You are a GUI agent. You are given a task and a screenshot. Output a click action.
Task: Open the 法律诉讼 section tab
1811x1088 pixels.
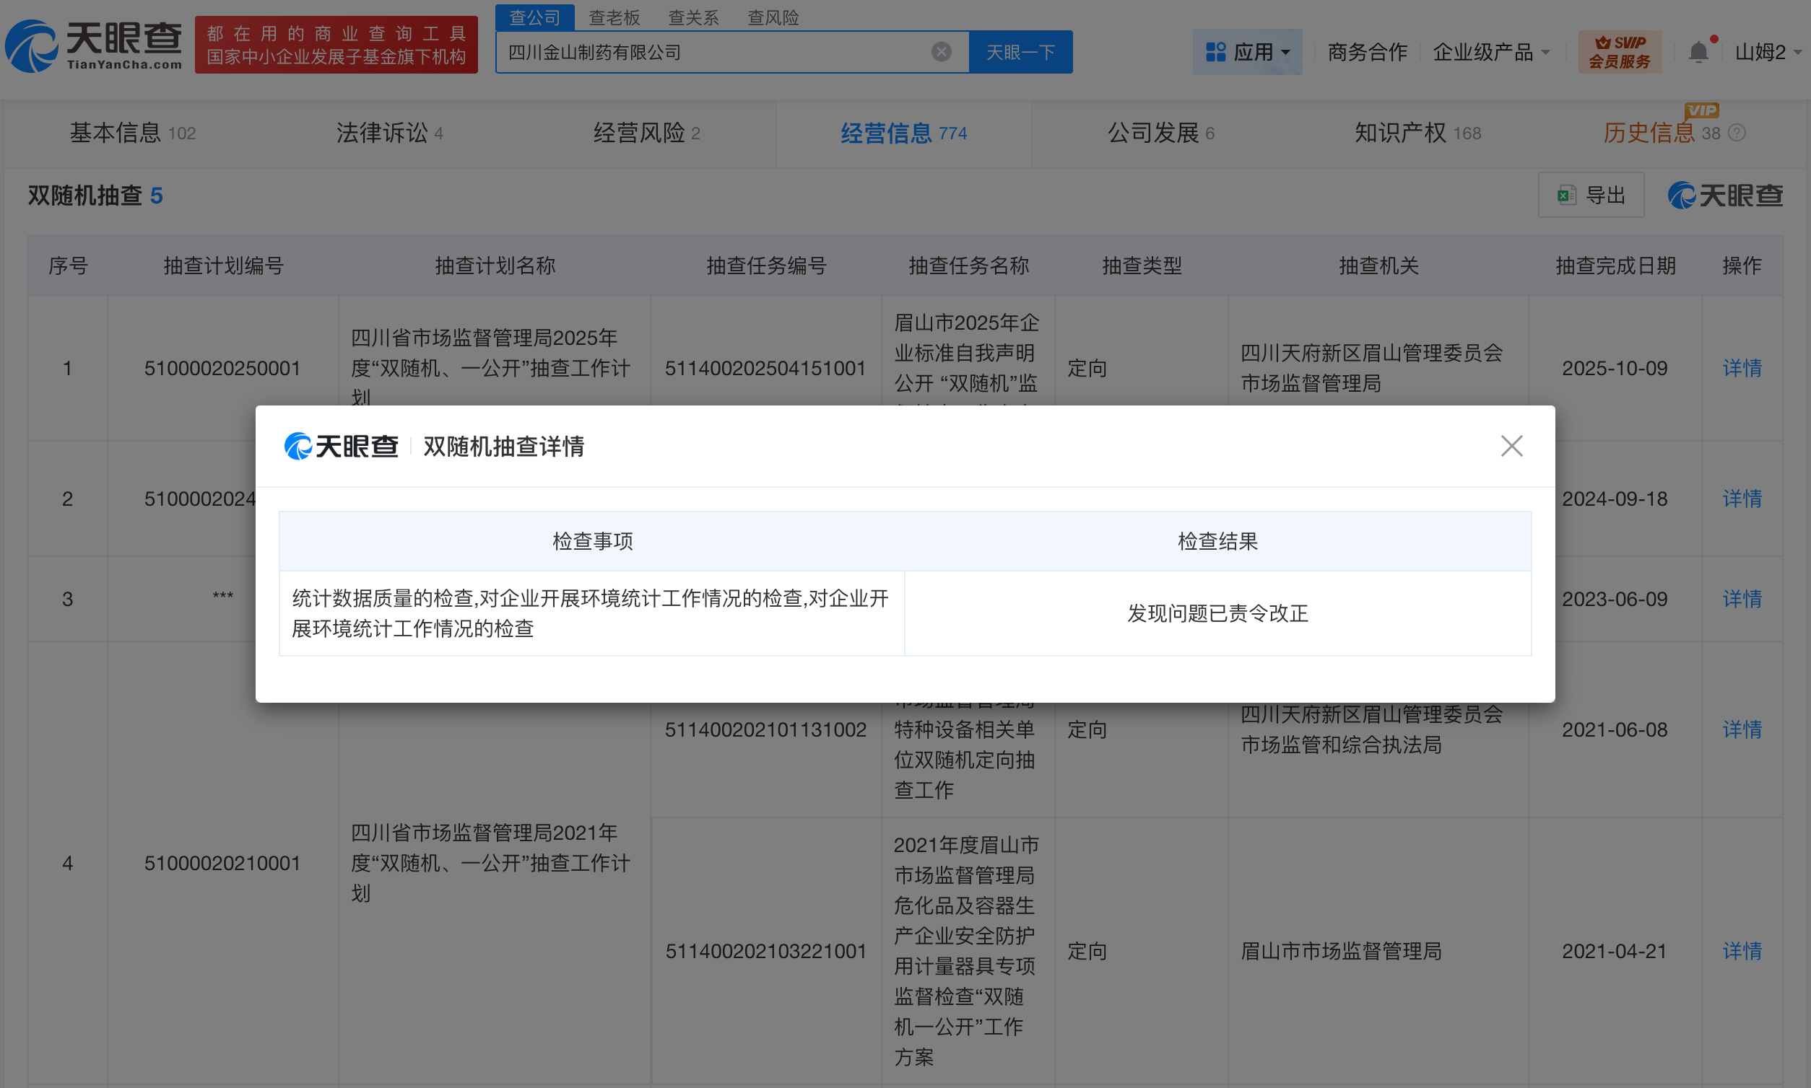coord(389,133)
